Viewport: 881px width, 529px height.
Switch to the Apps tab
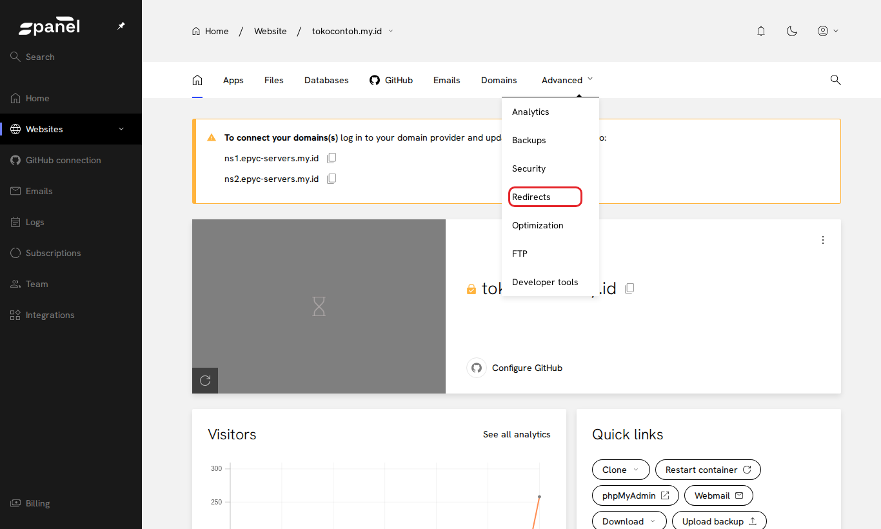click(233, 80)
